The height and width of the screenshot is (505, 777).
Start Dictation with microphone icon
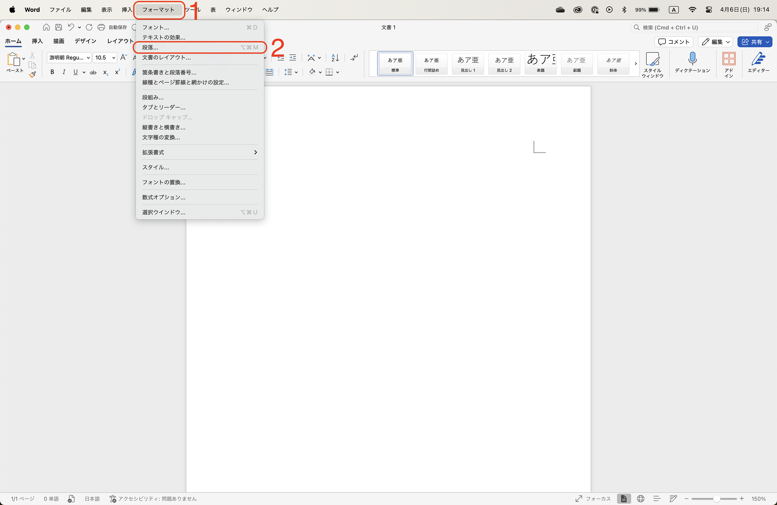pyautogui.click(x=692, y=62)
